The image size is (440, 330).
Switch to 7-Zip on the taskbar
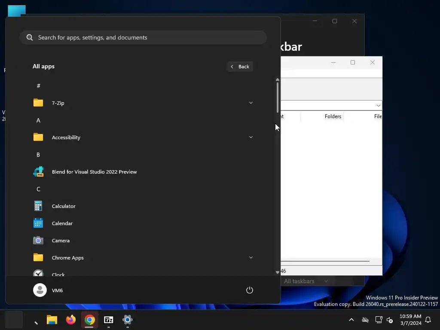pyautogui.click(x=109, y=320)
